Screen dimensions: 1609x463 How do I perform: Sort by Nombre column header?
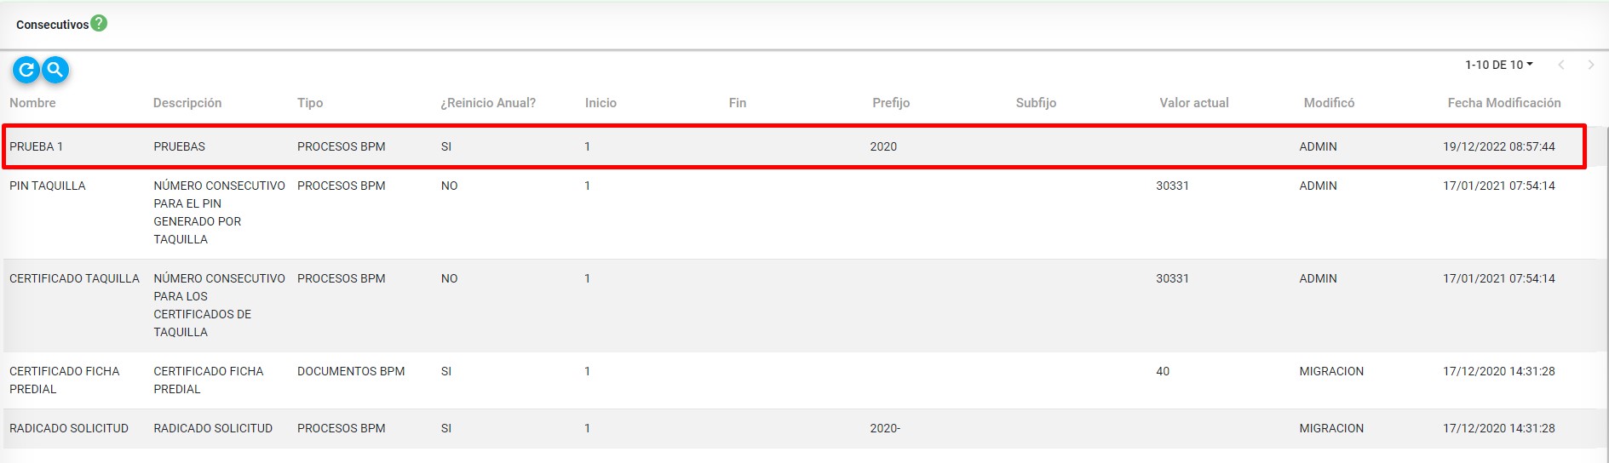(x=32, y=103)
